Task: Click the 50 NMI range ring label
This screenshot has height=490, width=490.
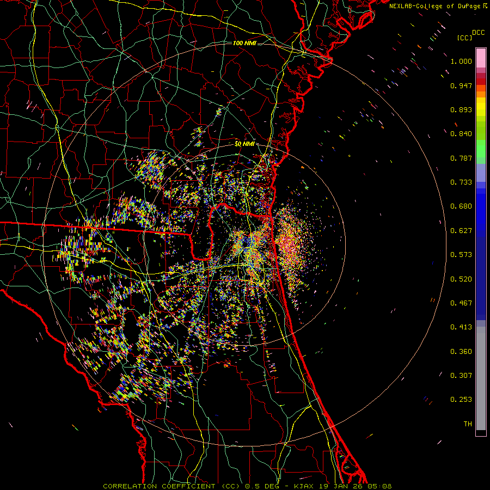Action: (244, 144)
